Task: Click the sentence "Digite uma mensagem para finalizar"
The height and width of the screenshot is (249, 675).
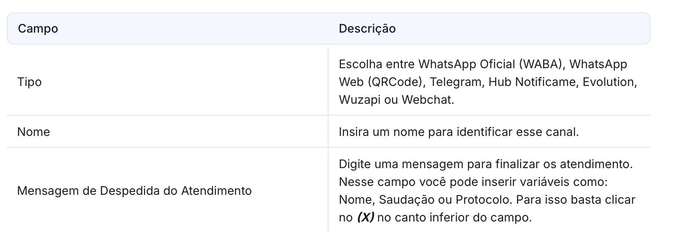Action: pos(437,164)
